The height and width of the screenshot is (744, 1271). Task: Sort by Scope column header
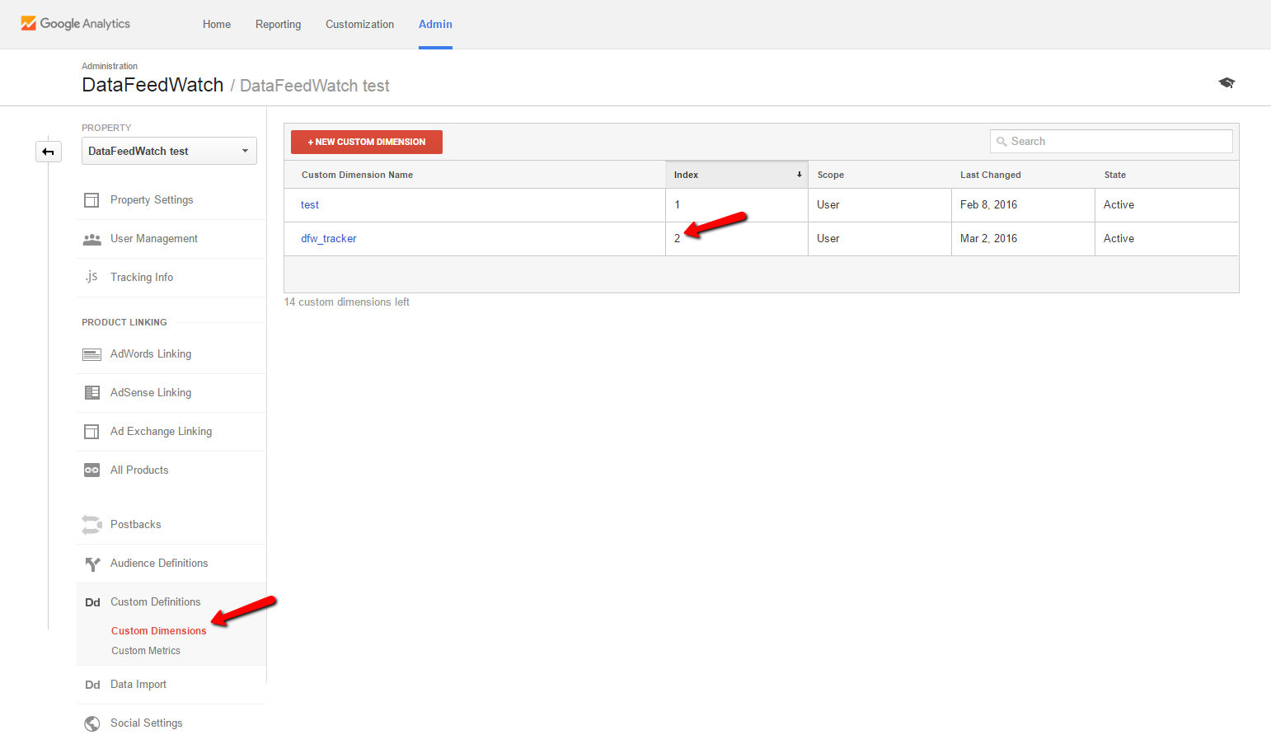(x=831, y=175)
